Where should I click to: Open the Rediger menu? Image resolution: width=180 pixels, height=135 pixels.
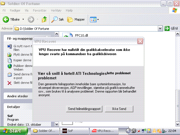point(15,10)
